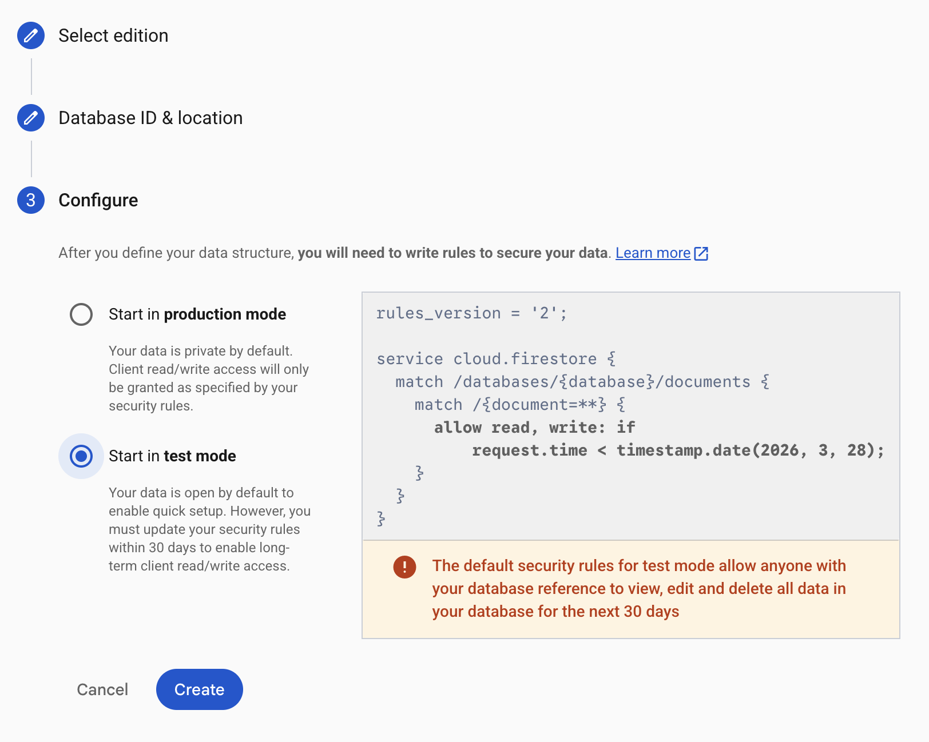This screenshot has height=742, width=929.
Task: Click the timestamp.date line in the rules
Action: click(678, 450)
